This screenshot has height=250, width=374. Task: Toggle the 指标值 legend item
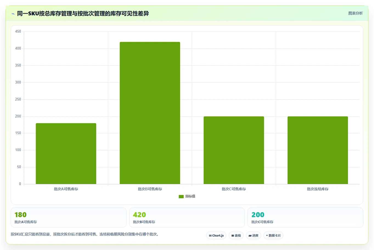click(x=187, y=196)
